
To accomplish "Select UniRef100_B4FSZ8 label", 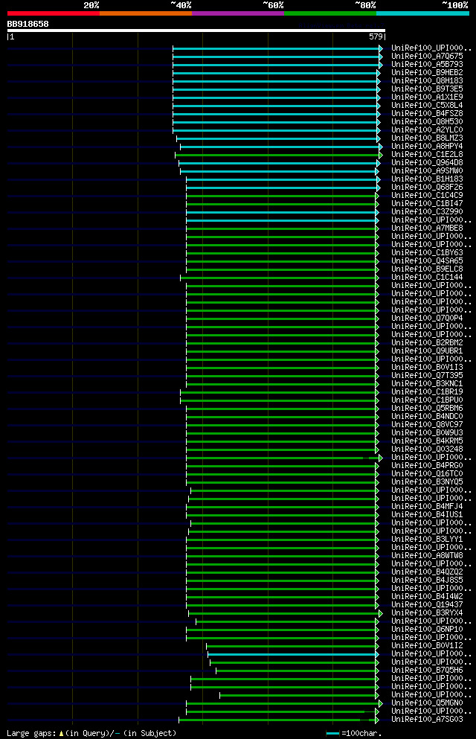I will pyautogui.click(x=427, y=114).
